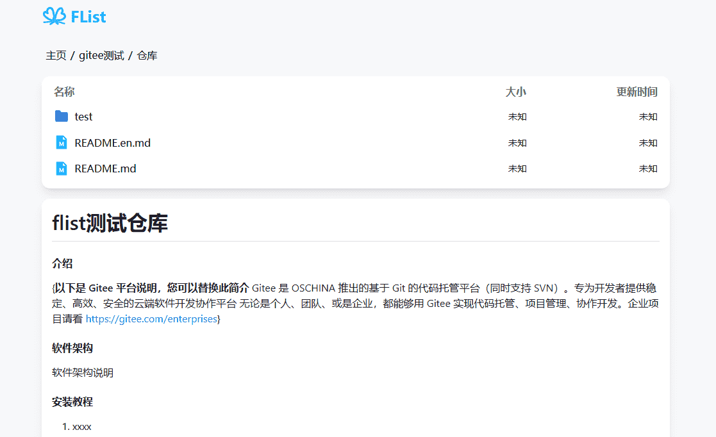Click the markdown file icon for README.md
716x437 pixels.
62,169
